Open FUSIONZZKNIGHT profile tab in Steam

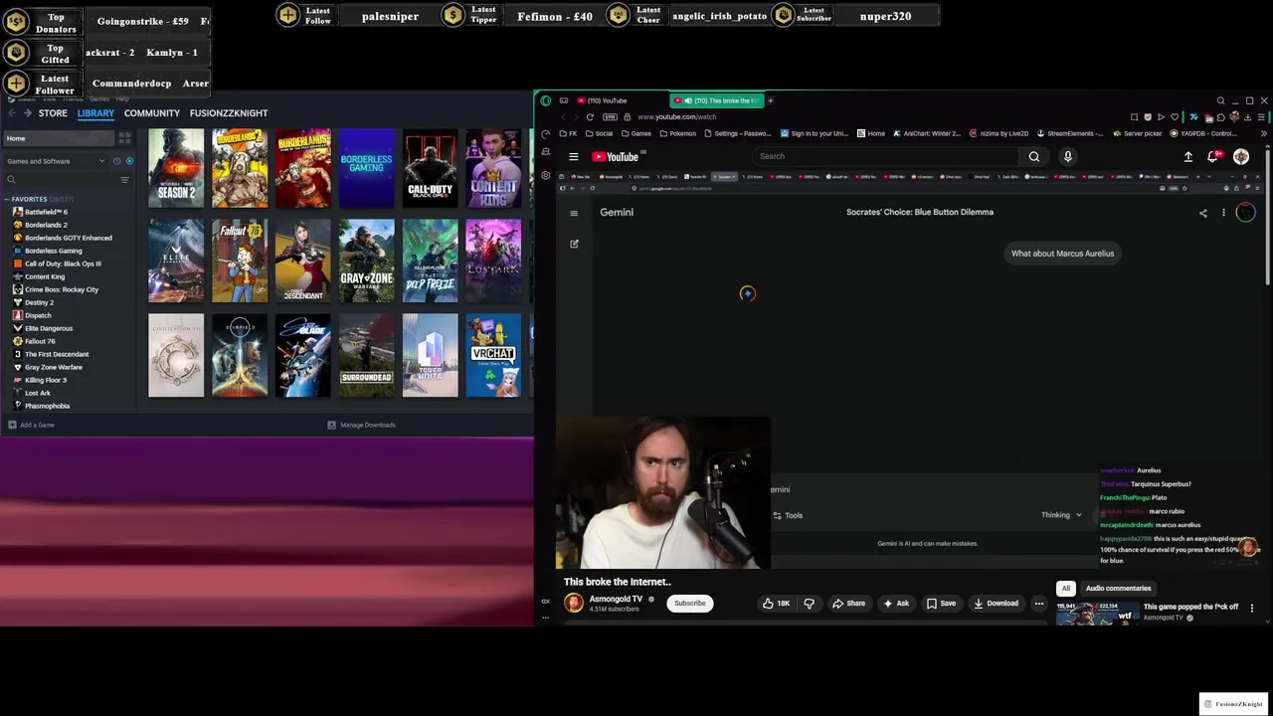coord(229,113)
